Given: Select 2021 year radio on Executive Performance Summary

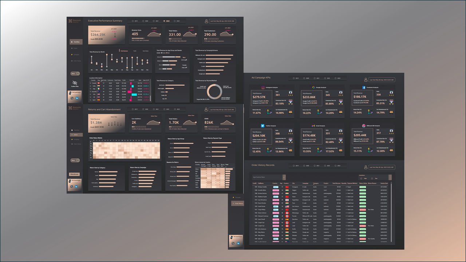Looking at the screenshot, I should tap(153, 21).
